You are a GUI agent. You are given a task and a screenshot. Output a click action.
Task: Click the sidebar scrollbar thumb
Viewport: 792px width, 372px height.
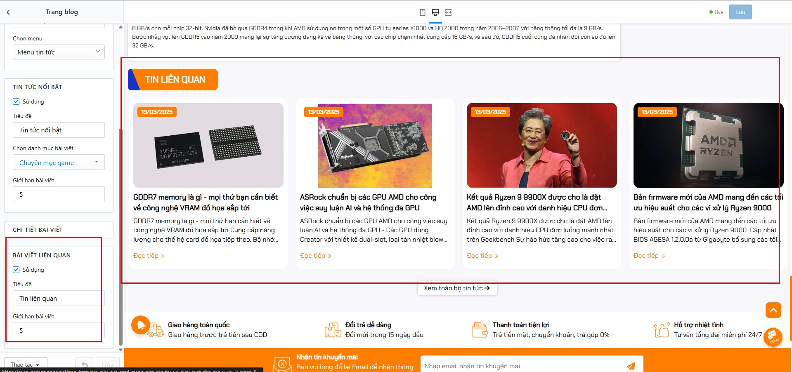[x=121, y=237]
